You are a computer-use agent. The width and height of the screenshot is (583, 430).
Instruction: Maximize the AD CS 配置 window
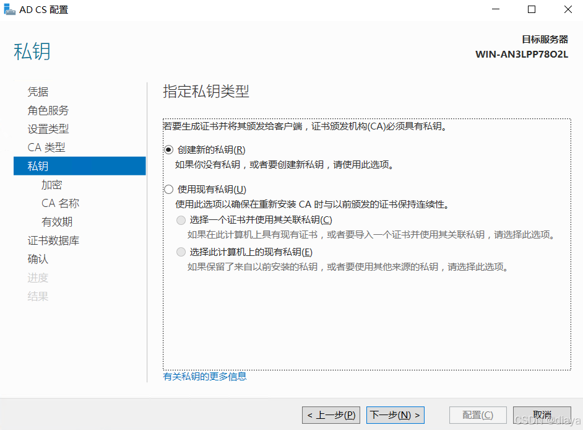532,9
